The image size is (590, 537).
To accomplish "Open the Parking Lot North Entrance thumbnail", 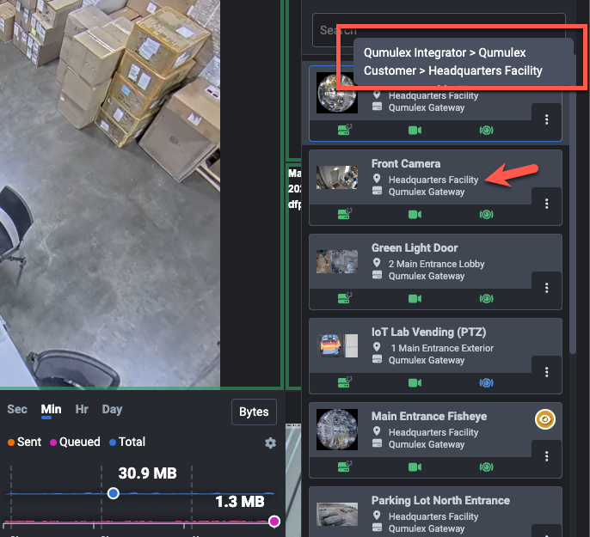I will pos(337,515).
